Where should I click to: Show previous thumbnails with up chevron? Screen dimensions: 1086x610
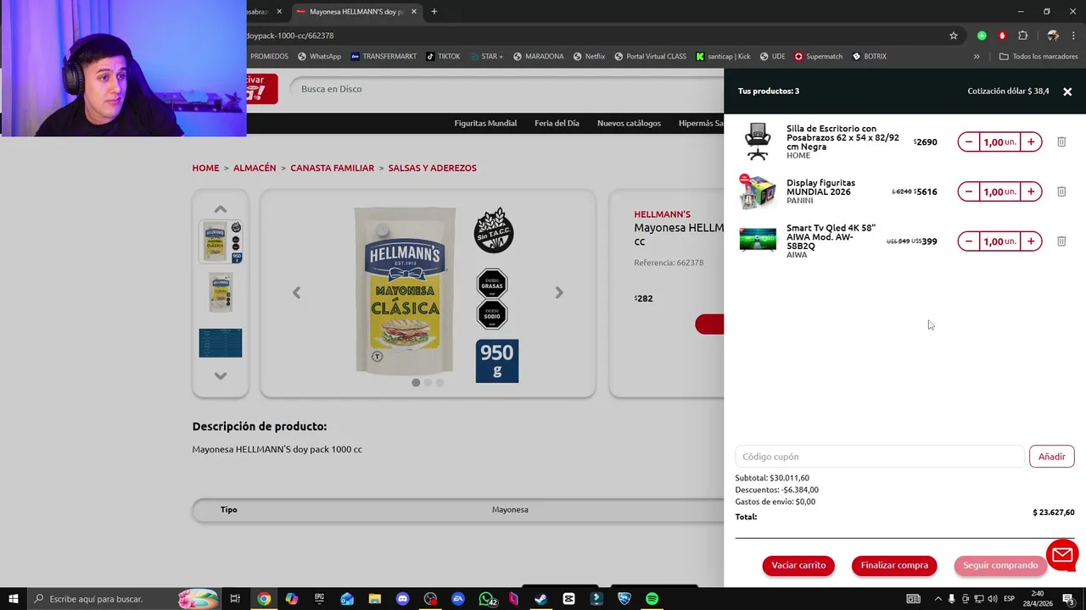pyautogui.click(x=220, y=209)
